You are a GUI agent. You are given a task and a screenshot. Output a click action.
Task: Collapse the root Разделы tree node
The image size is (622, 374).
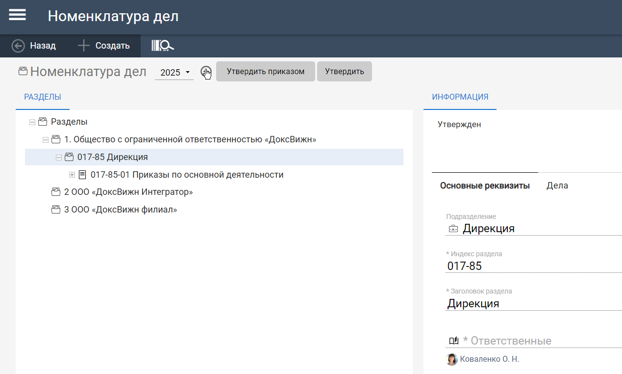[x=32, y=122]
